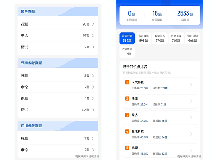Open the 人文历史 row arrow
Viewport: 215px width, 160px height.
pyautogui.click(x=191, y=85)
